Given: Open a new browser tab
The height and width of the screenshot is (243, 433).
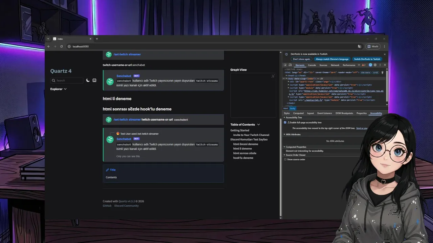Looking at the screenshot, I should [x=97, y=39].
